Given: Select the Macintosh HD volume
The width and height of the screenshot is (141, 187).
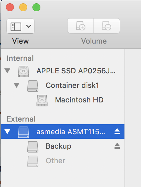Looking at the screenshot, I should tap(63, 100).
